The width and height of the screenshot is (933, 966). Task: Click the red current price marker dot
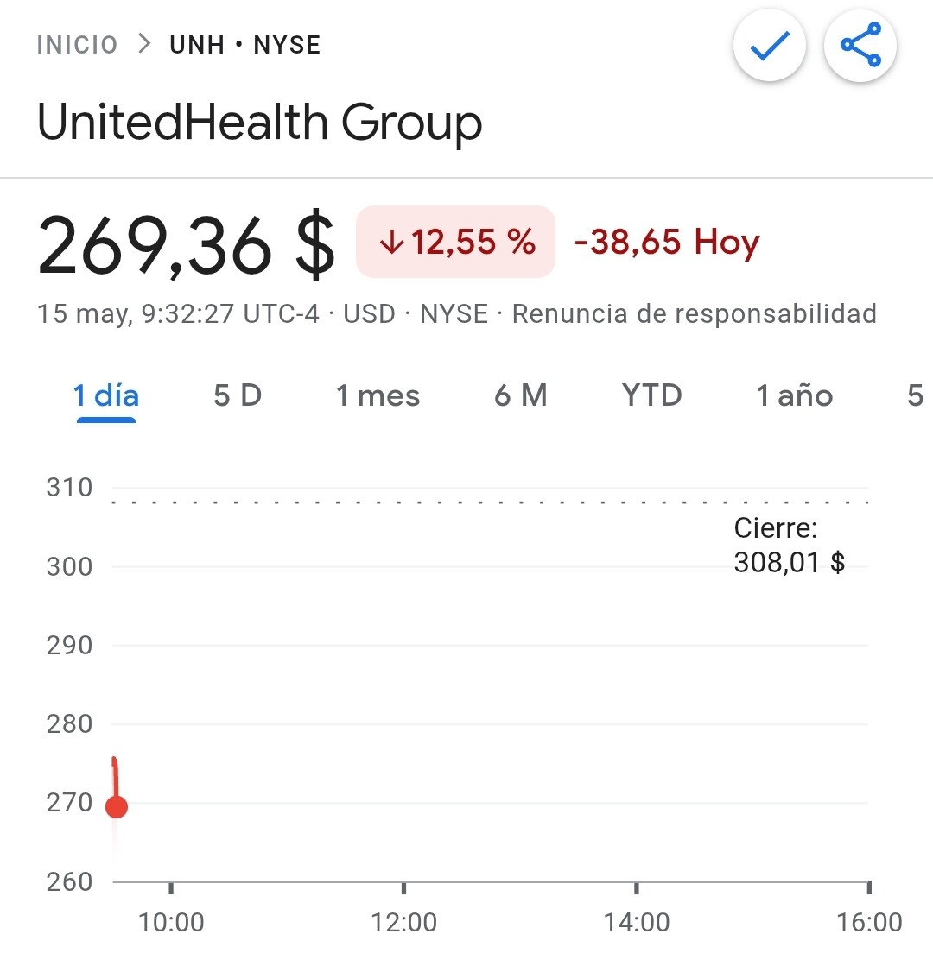click(117, 806)
